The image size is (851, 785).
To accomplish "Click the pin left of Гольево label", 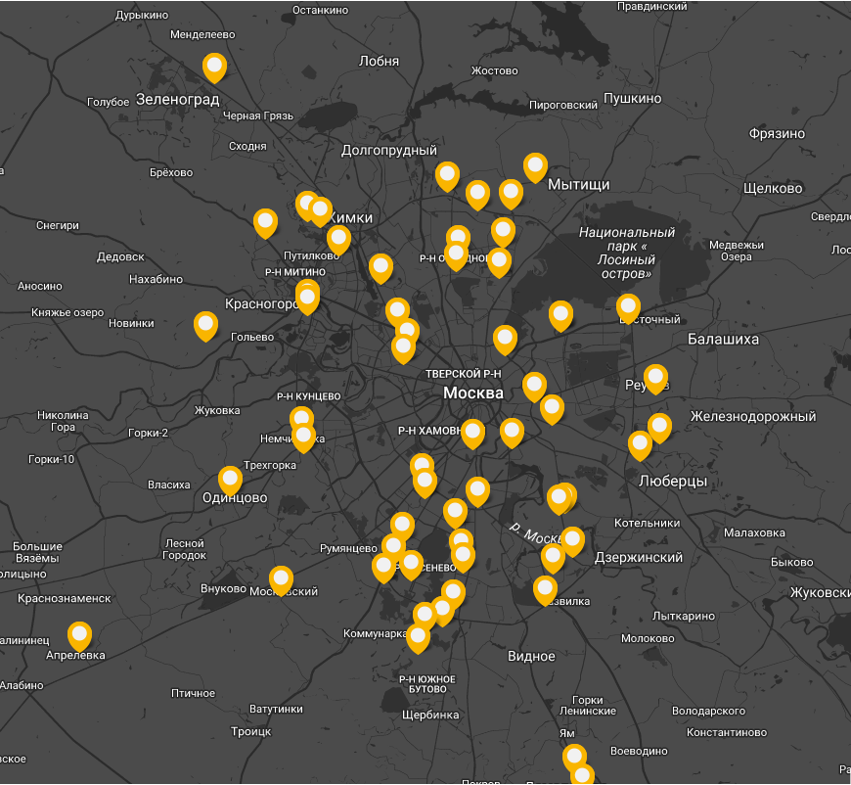I will click(x=205, y=325).
